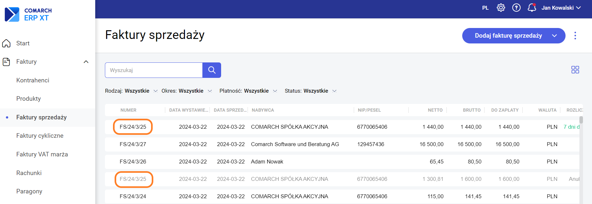Open invoice FS/24/3/27 row
Viewport: 592px width, 204px height.
[x=133, y=144]
